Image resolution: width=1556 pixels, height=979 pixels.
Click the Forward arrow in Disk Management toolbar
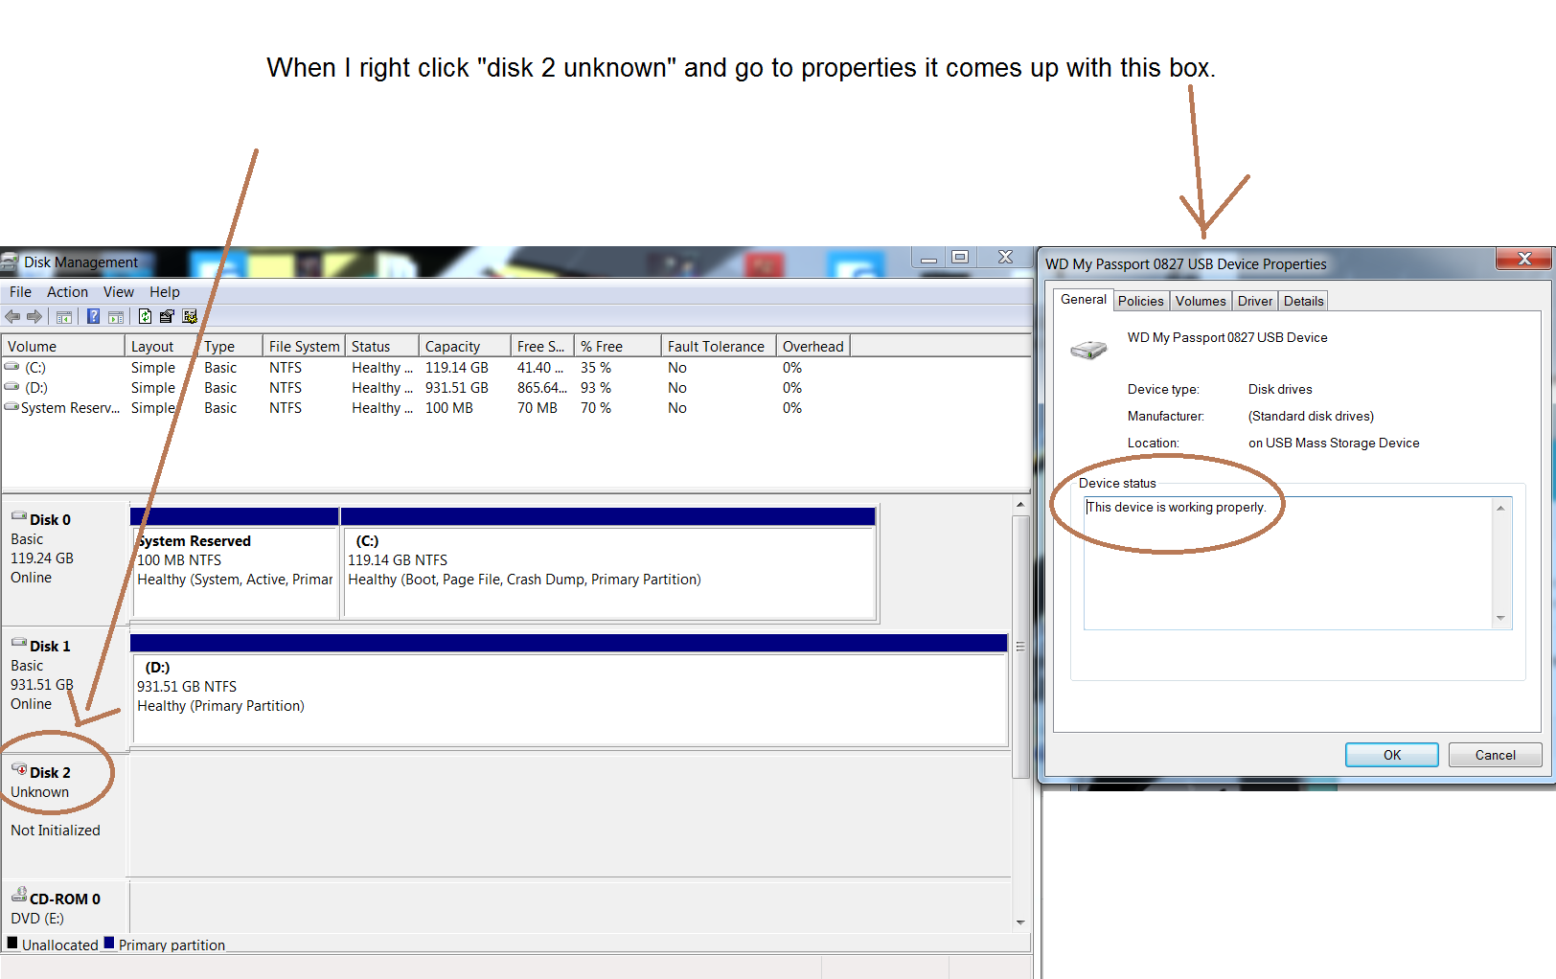point(34,317)
